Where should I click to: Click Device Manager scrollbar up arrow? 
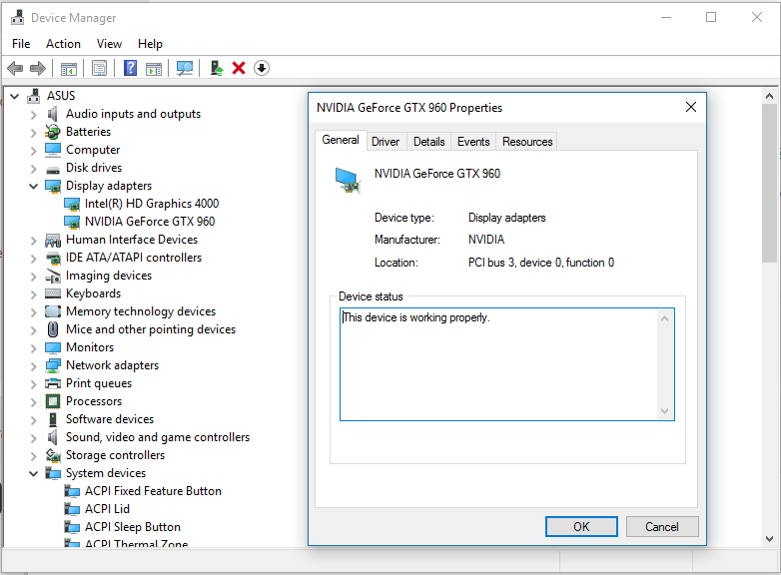coord(770,96)
